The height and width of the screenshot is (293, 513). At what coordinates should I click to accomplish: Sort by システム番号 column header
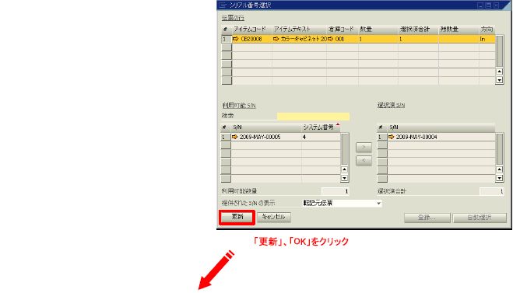320,127
